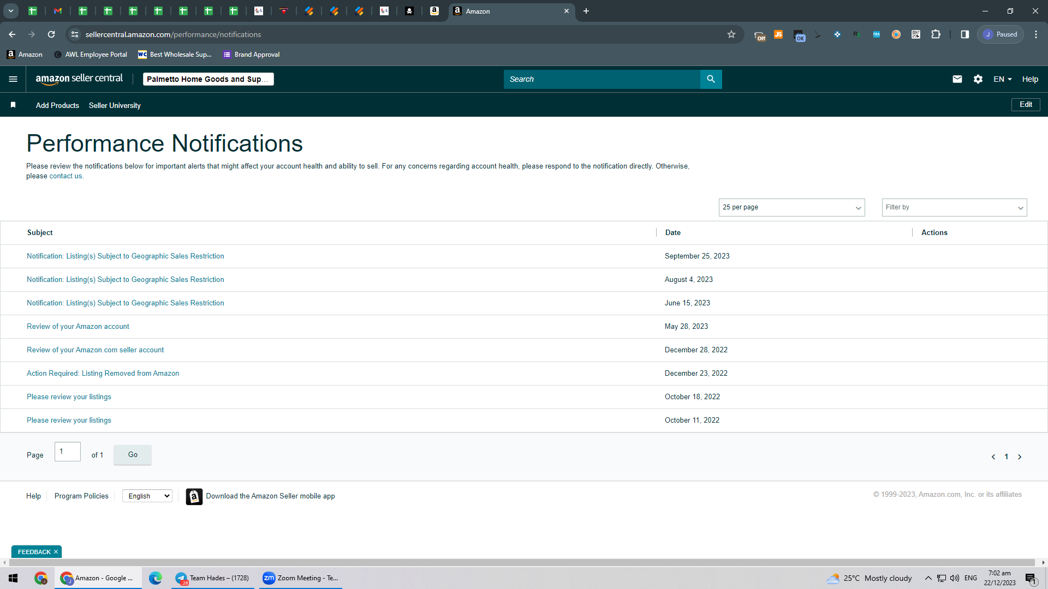Open the JS extension icon
Image resolution: width=1048 pixels, height=589 pixels.
pyautogui.click(x=778, y=34)
